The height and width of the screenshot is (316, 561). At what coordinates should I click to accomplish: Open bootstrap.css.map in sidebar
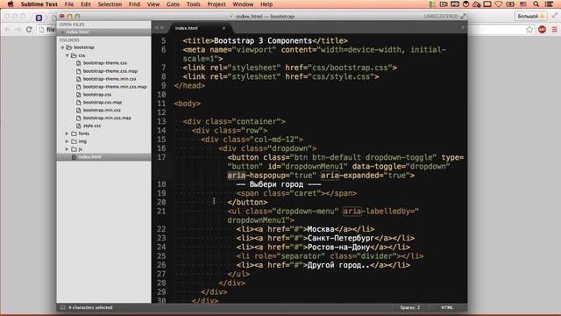pos(103,103)
